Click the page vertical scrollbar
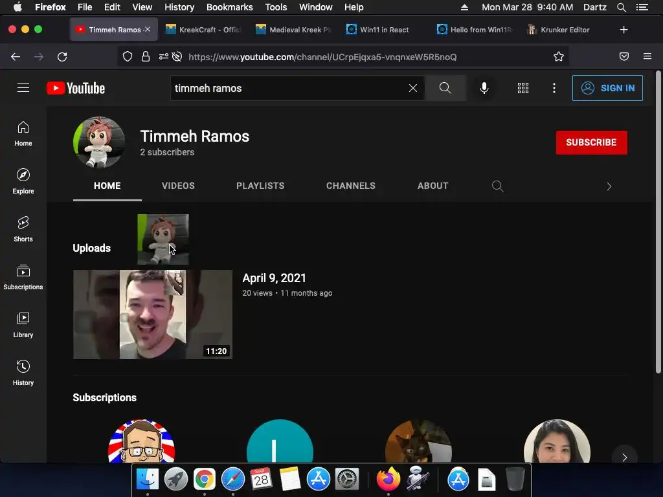663x497 pixels. [658, 222]
